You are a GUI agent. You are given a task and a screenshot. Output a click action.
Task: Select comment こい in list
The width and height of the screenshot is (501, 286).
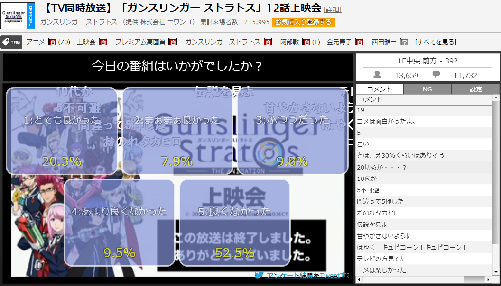pyautogui.click(x=424, y=144)
